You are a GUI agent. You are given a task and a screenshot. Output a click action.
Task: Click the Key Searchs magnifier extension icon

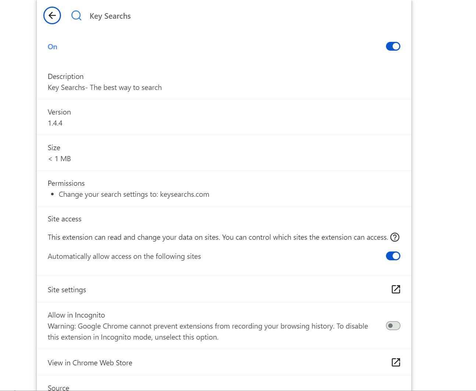[x=76, y=15]
